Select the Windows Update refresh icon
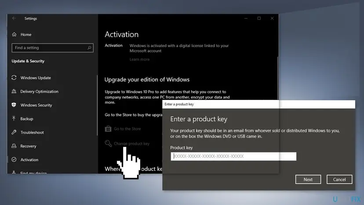This screenshot has width=364, height=205. tap(14, 77)
